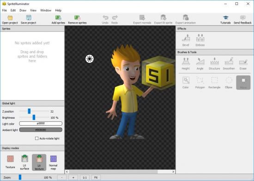Switch to Texture display mode
254x181 pixels.
(x=10, y=162)
